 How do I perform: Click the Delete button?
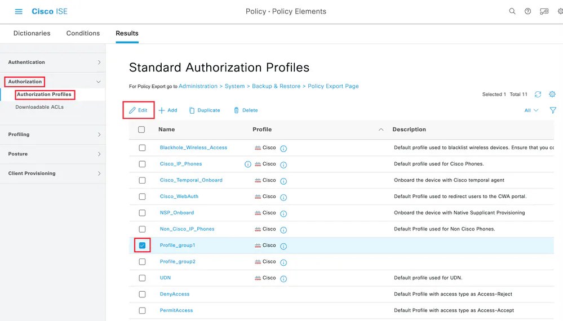coord(246,110)
